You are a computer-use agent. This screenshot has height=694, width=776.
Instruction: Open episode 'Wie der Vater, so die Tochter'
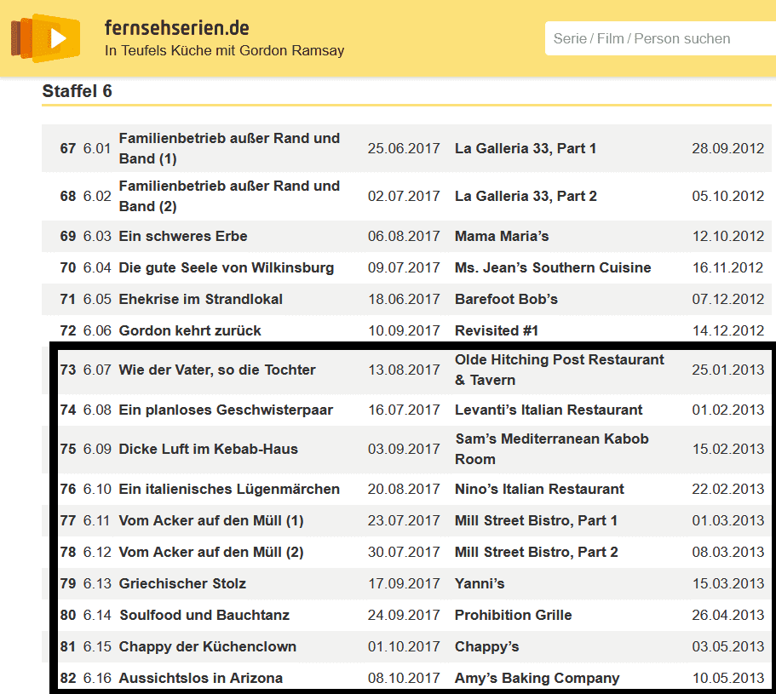click(216, 370)
